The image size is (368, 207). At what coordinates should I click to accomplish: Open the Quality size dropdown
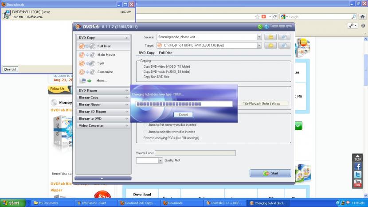click(161, 160)
